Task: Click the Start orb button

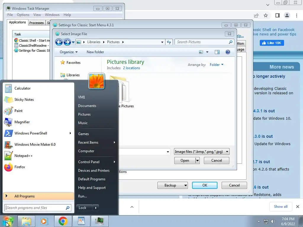Action: click(x=8, y=221)
